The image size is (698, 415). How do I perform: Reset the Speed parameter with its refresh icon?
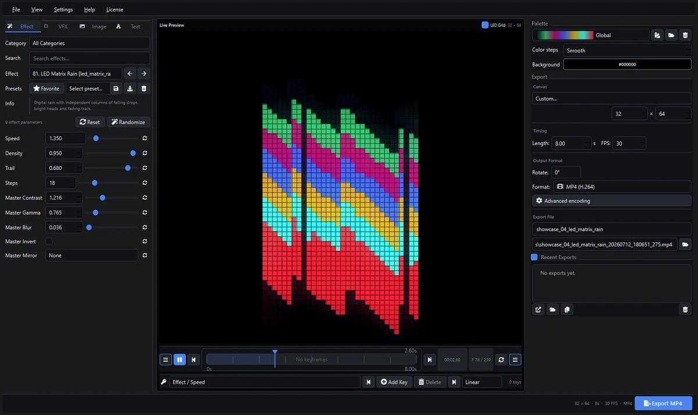click(x=144, y=139)
